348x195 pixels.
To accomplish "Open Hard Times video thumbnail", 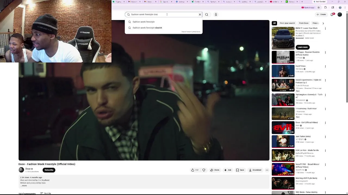I will click(x=283, y=71).
